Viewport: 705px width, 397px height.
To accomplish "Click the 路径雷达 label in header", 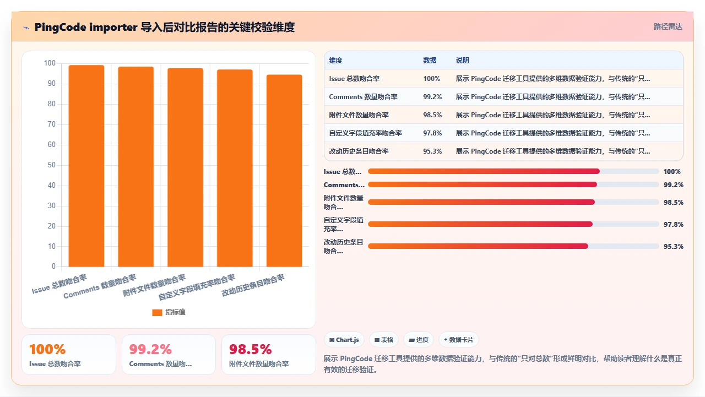I will click(668, 26).
